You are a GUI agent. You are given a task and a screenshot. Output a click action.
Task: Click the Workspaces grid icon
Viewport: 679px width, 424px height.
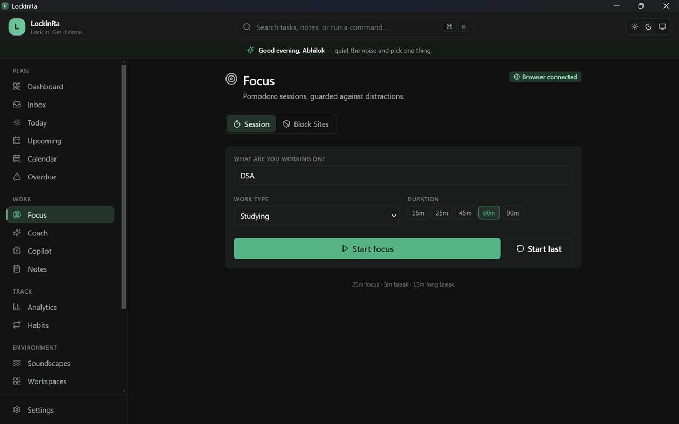point(17,381)
